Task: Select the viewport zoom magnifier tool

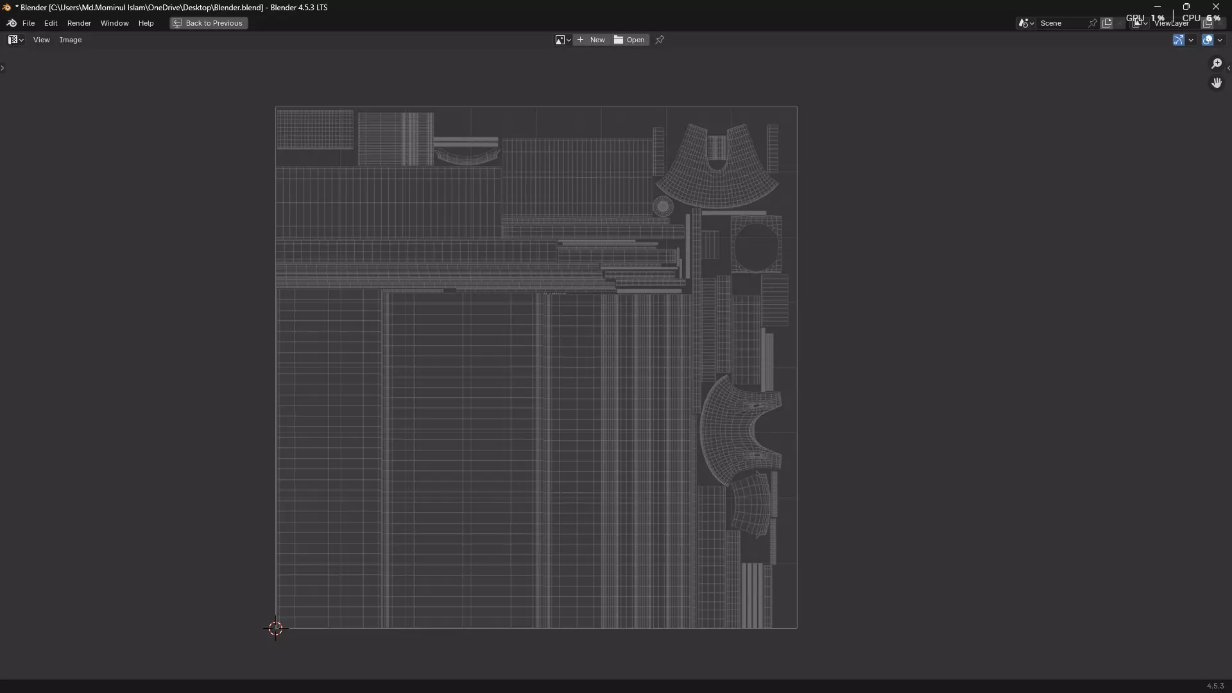Action: [x=1217, y=64]
